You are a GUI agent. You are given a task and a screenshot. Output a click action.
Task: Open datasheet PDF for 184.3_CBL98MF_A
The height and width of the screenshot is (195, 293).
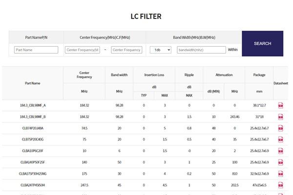pos(281,105)
